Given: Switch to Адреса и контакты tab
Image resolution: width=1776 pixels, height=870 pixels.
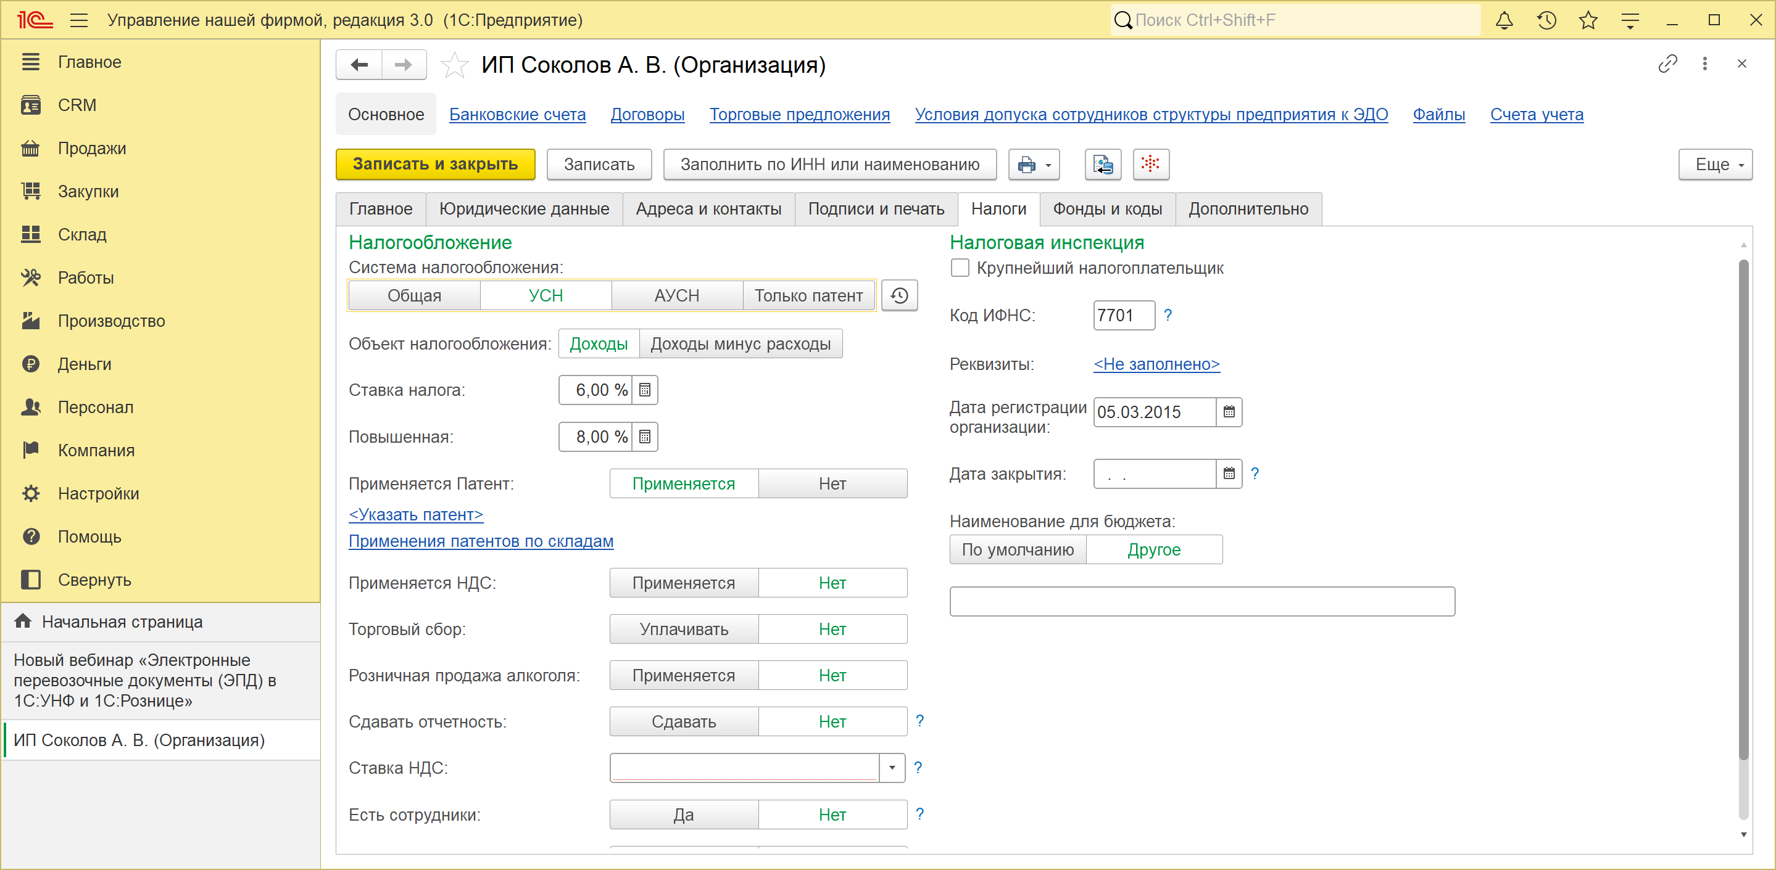Looking at the screenshot, I should coord(709,209).
